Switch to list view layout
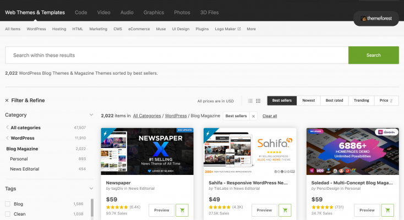 pos(250,101)
